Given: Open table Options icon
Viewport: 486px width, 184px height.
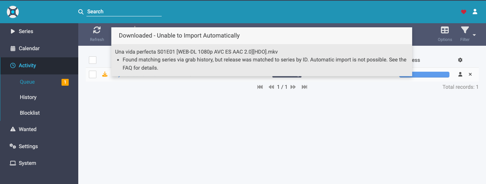Looking at the screenshot, I should click(445, 30).
